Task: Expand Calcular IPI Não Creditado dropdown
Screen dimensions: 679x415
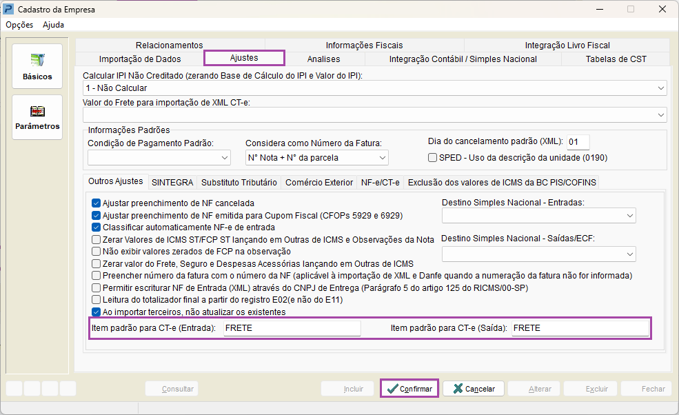Action: (661, 88)
